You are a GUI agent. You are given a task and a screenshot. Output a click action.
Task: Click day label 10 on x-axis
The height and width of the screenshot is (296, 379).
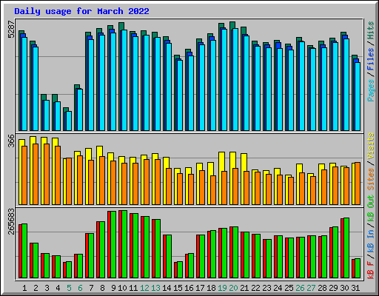coord(122,288)
